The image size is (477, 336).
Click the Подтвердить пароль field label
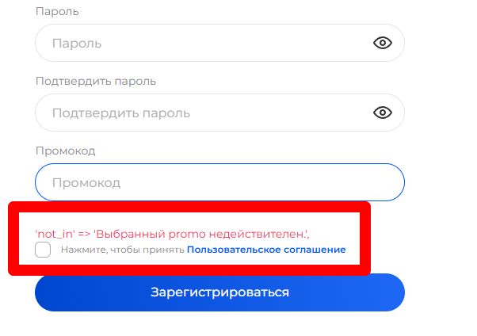[96, 82]
